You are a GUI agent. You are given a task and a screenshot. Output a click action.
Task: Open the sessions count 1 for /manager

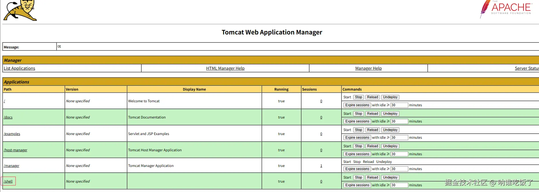click(x=321, y=166)
